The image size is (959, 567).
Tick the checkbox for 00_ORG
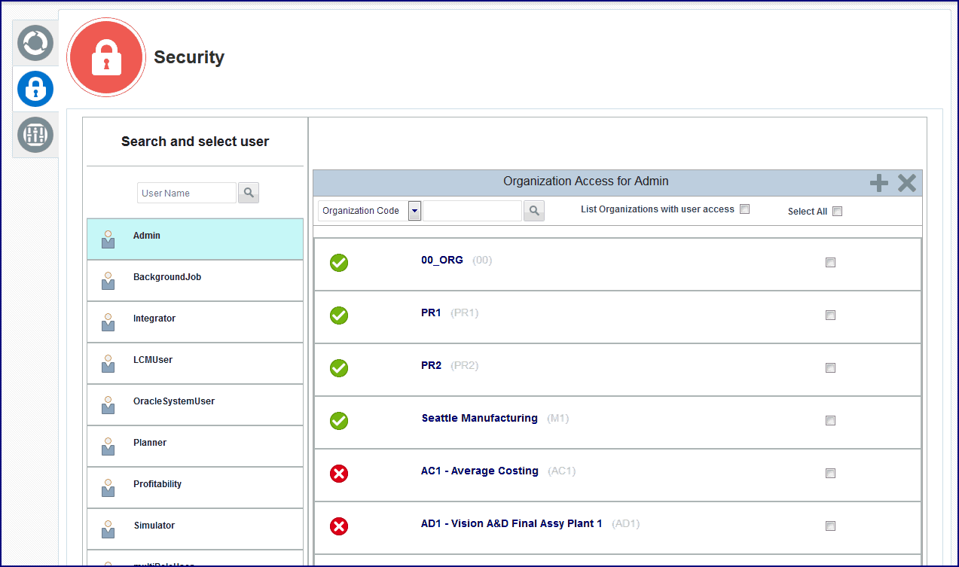coord(830,263)
